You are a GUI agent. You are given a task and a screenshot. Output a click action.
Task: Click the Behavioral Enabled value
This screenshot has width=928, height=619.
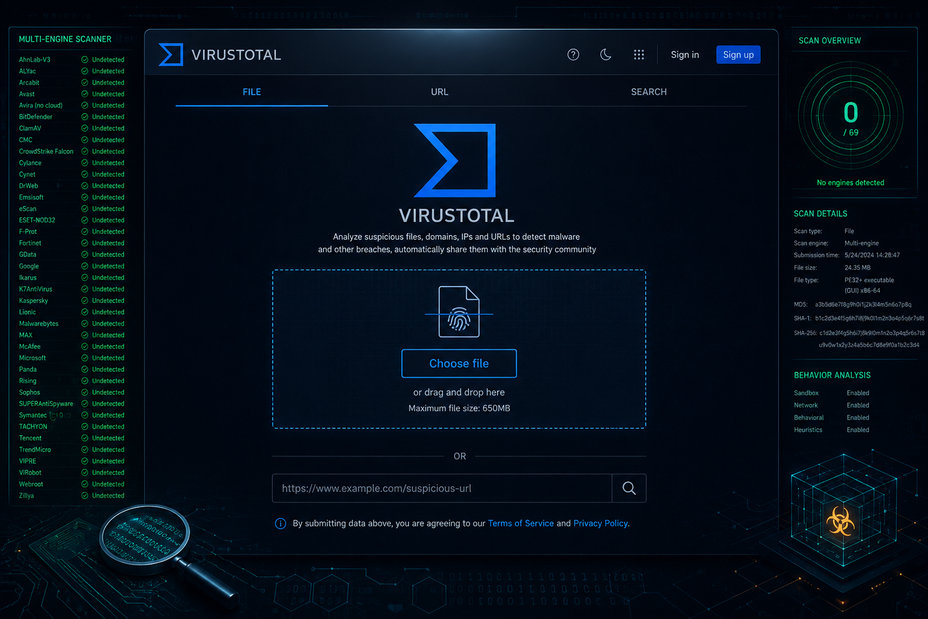[x=858, y=418]
